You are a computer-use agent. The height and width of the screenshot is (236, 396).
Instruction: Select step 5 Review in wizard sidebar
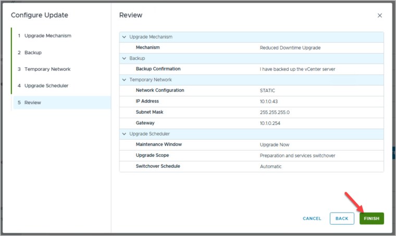tap(32, 103)
